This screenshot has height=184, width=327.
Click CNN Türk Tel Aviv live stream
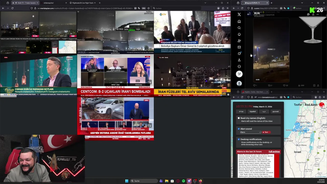coord(192,75)
